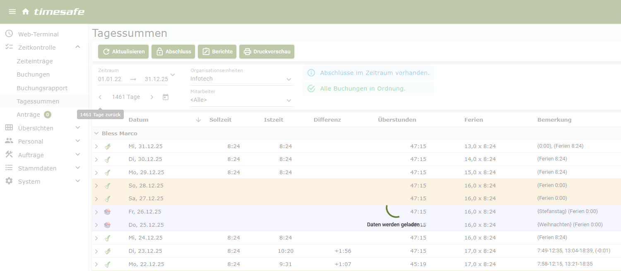Click holiday icon on Fr, 26.12.25 row
The image size is (621, 271).
[x=108, y=212]
